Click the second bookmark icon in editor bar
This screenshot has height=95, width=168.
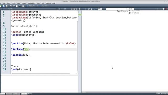(74, 9)
